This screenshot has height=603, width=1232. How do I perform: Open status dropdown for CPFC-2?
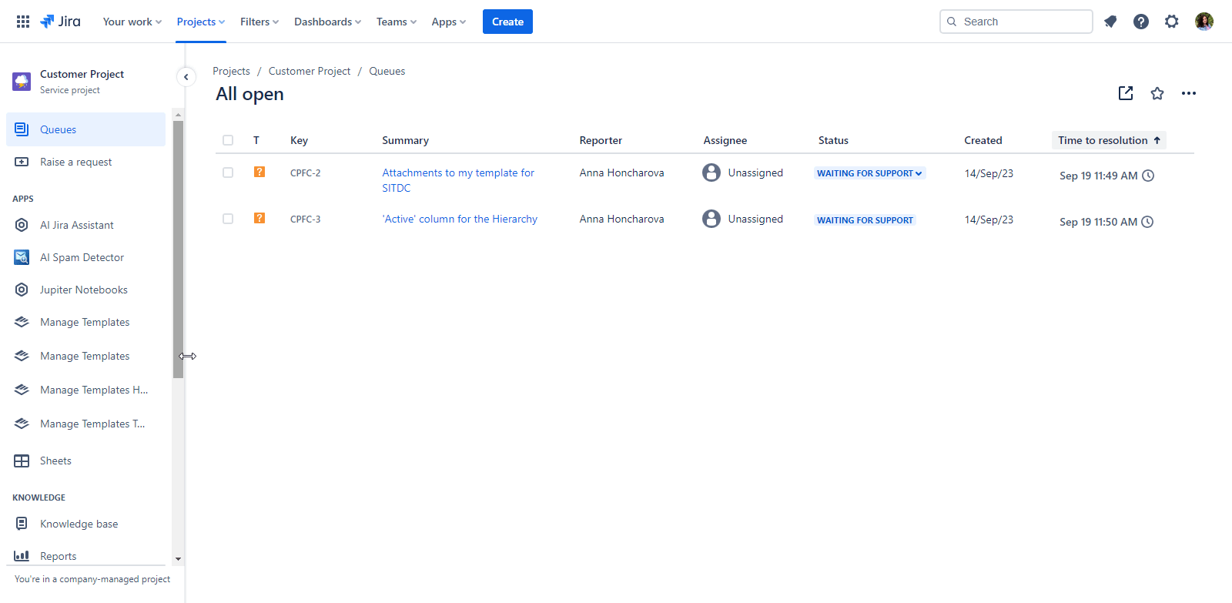[x=869, y=173]
